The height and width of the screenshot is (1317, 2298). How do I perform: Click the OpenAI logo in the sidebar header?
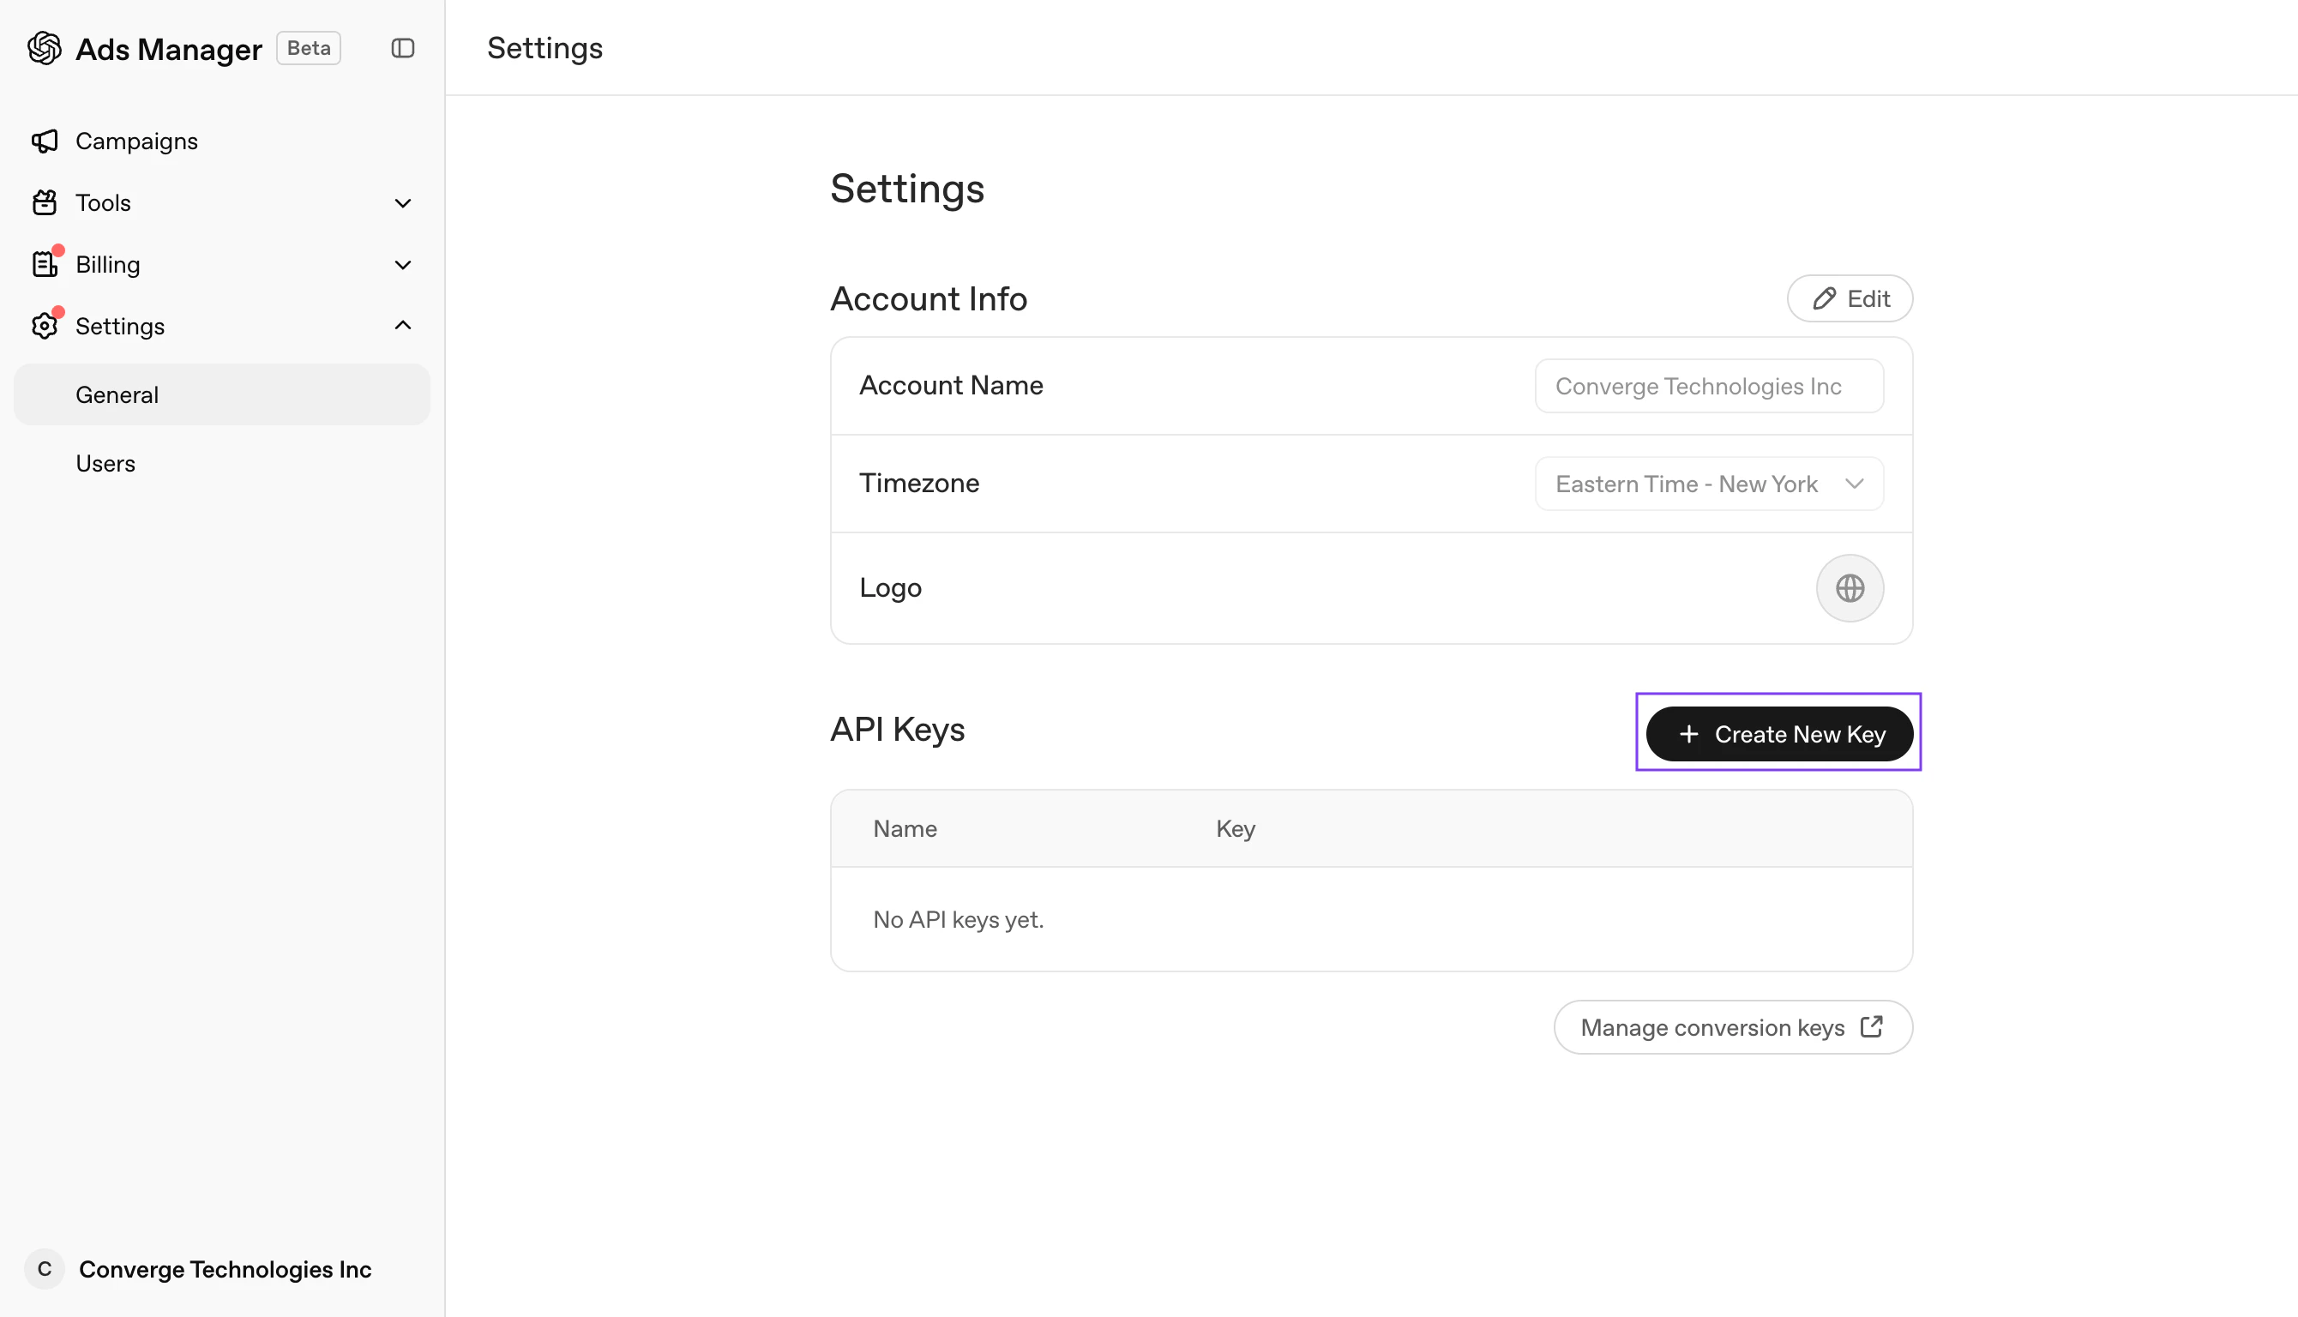pos(45,48)
